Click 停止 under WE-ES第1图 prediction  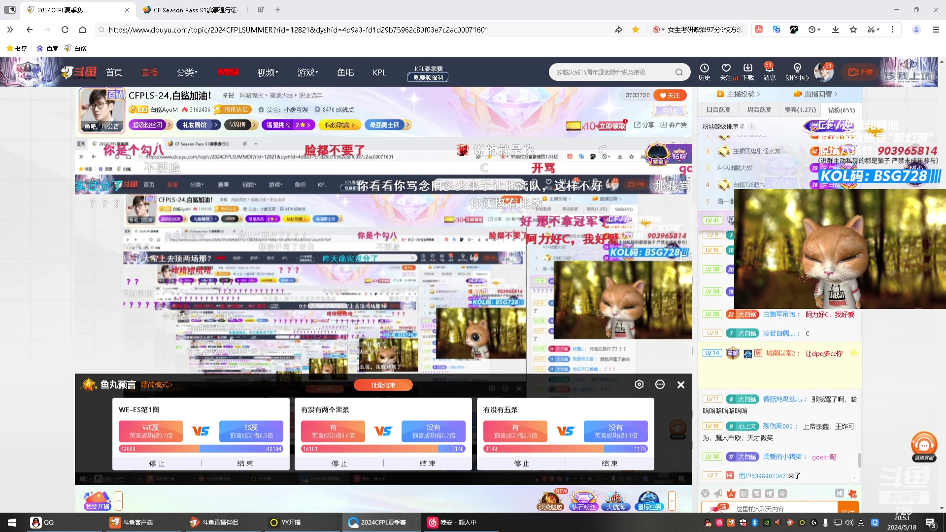click(x=157, y=463)
